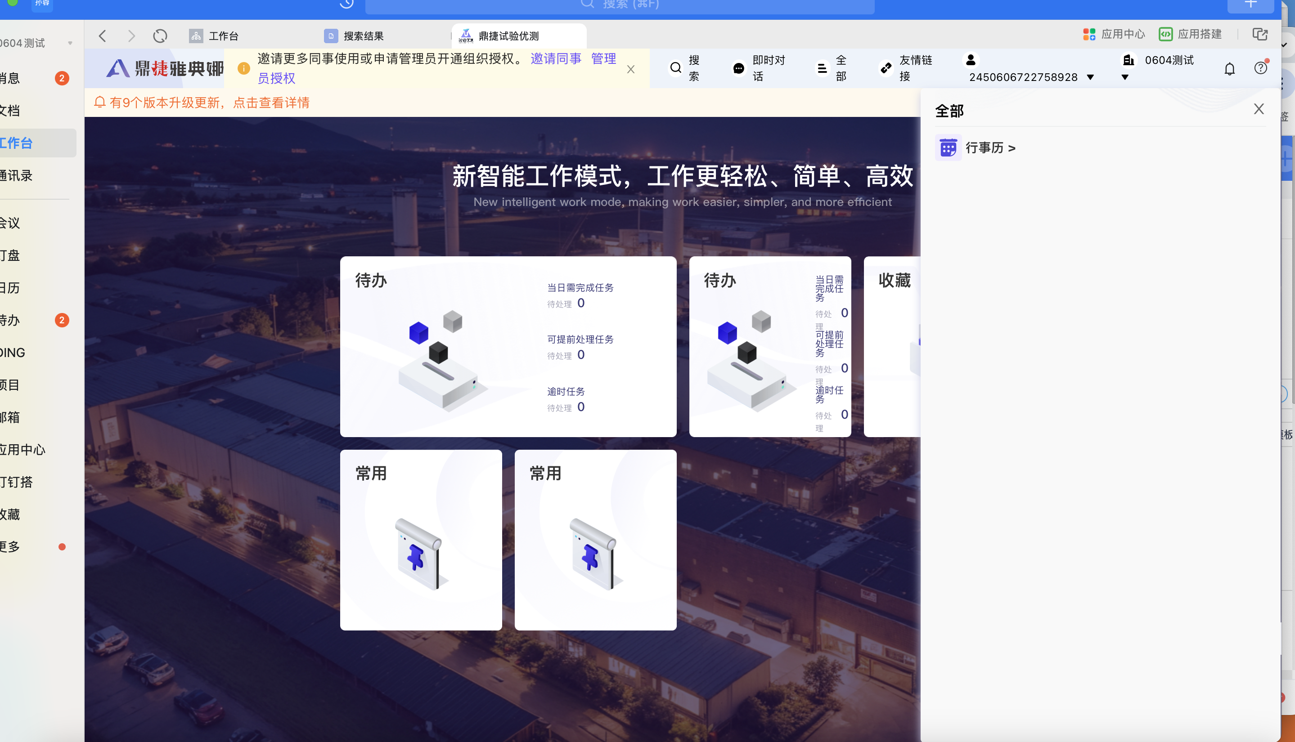Click 当日需完成任务 in the large 待办 card
1295x742 pixels.
[580, 288]
